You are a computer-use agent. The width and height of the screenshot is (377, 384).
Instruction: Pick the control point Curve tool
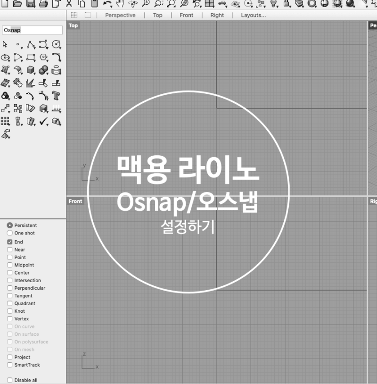43,44
